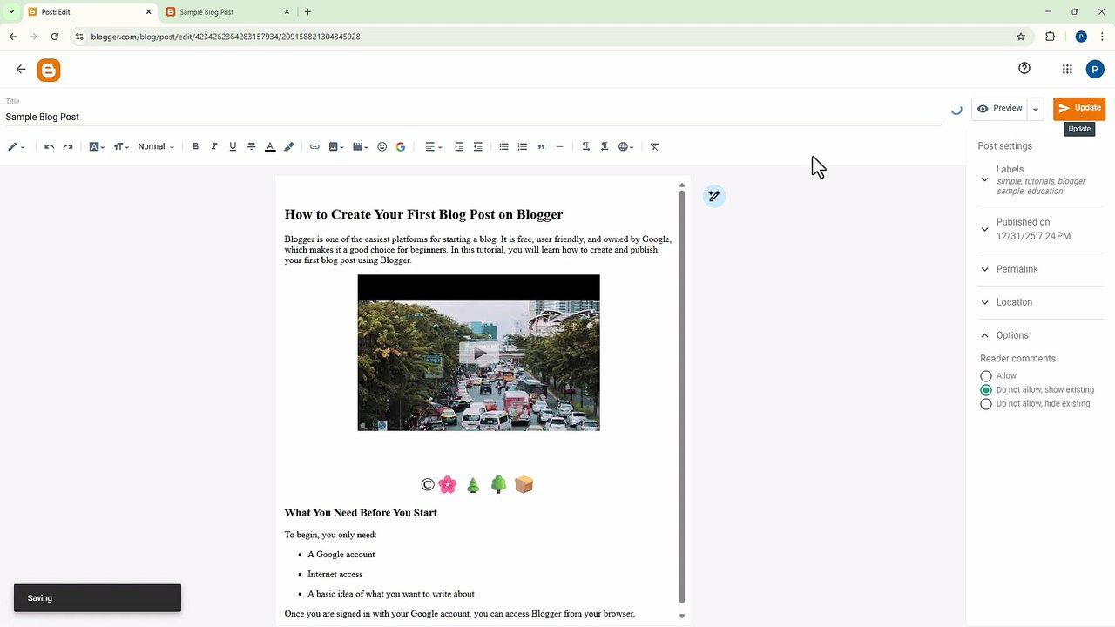Image resolution: width=1115 pixels, height=627 pixels.
Task: Open the Google account avatar in Blogger
Action: (x=1095, y=70)
